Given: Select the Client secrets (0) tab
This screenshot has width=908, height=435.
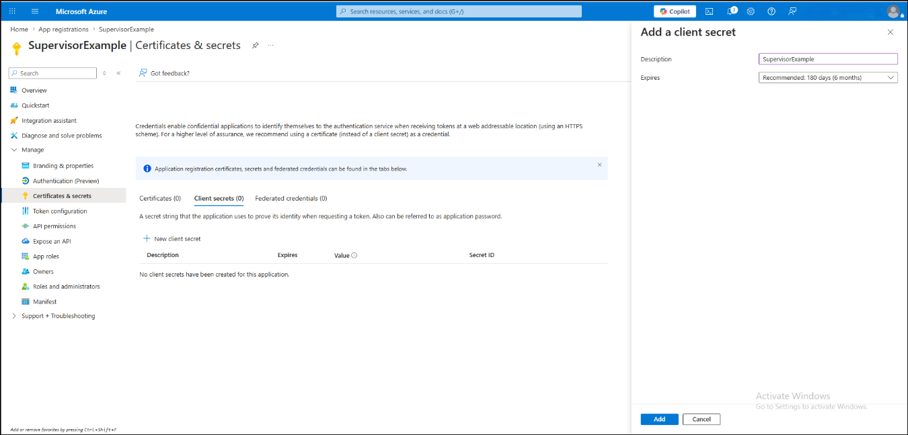Looking at the screenshot, I should (x=219, y=199).
